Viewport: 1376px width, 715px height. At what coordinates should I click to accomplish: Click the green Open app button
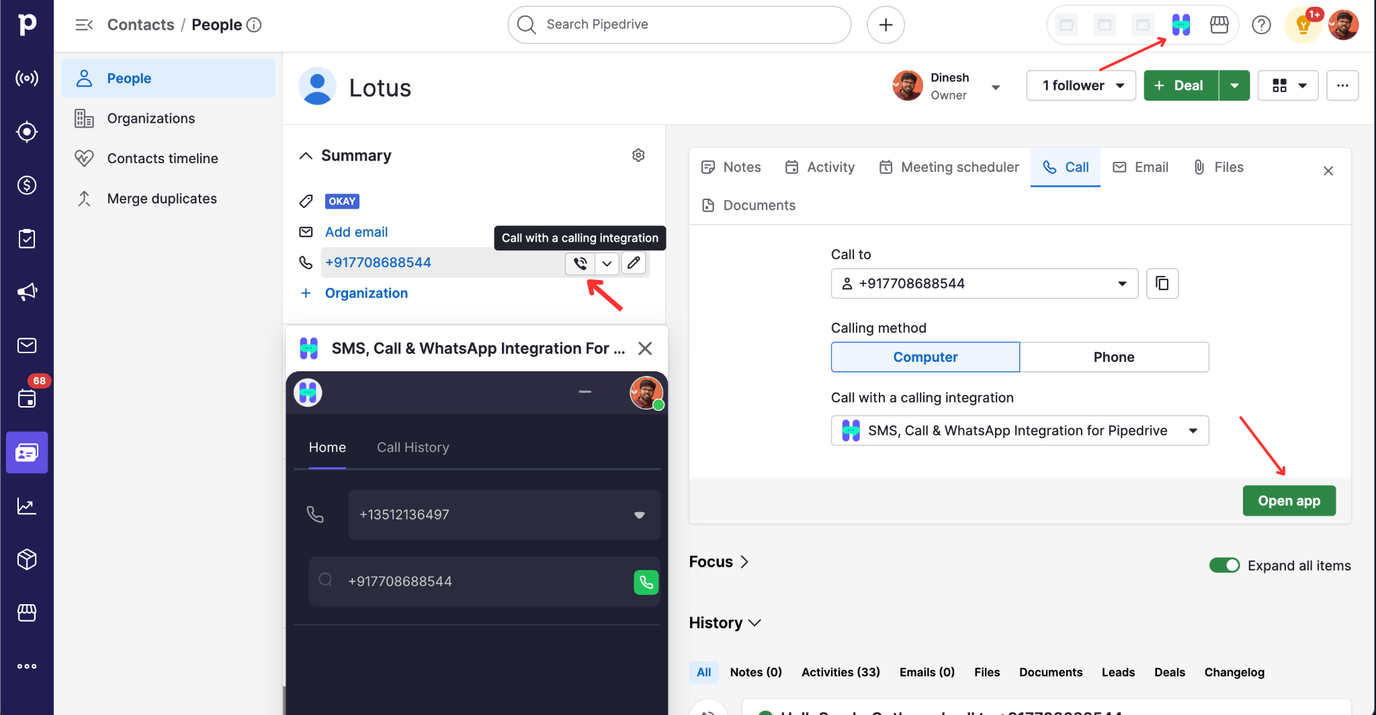[1289, 501]
